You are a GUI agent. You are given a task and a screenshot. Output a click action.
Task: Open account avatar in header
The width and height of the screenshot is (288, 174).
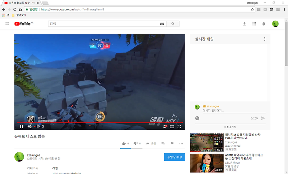tap(275, 24)
